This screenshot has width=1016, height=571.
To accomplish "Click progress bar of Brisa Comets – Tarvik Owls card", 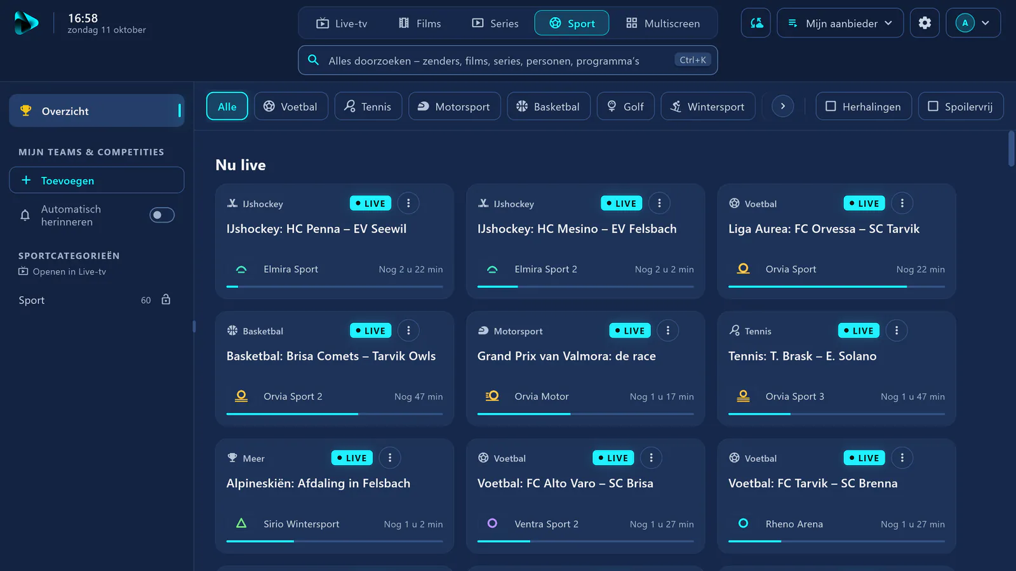I will [335, 414].
